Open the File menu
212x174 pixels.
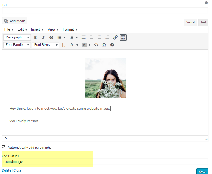(x=9, y=29)
